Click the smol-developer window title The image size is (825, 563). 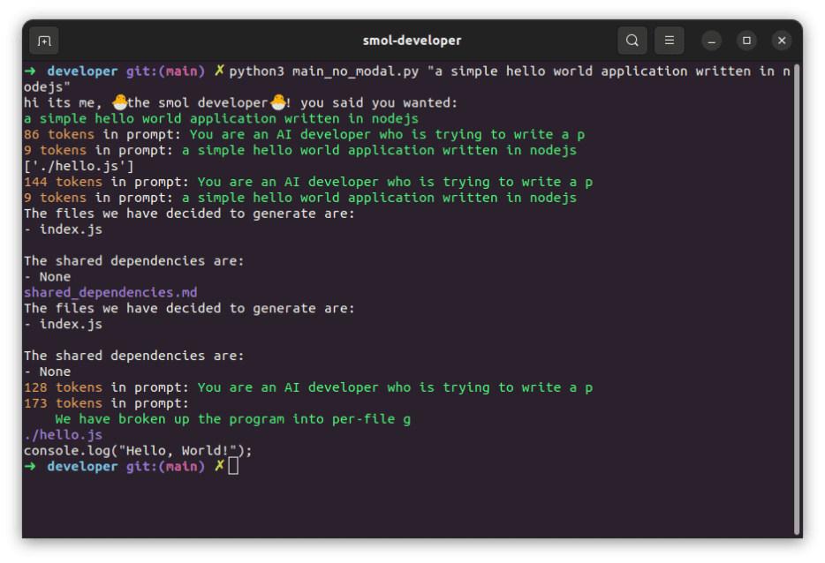pyautogui.click(x=412, y=40)
